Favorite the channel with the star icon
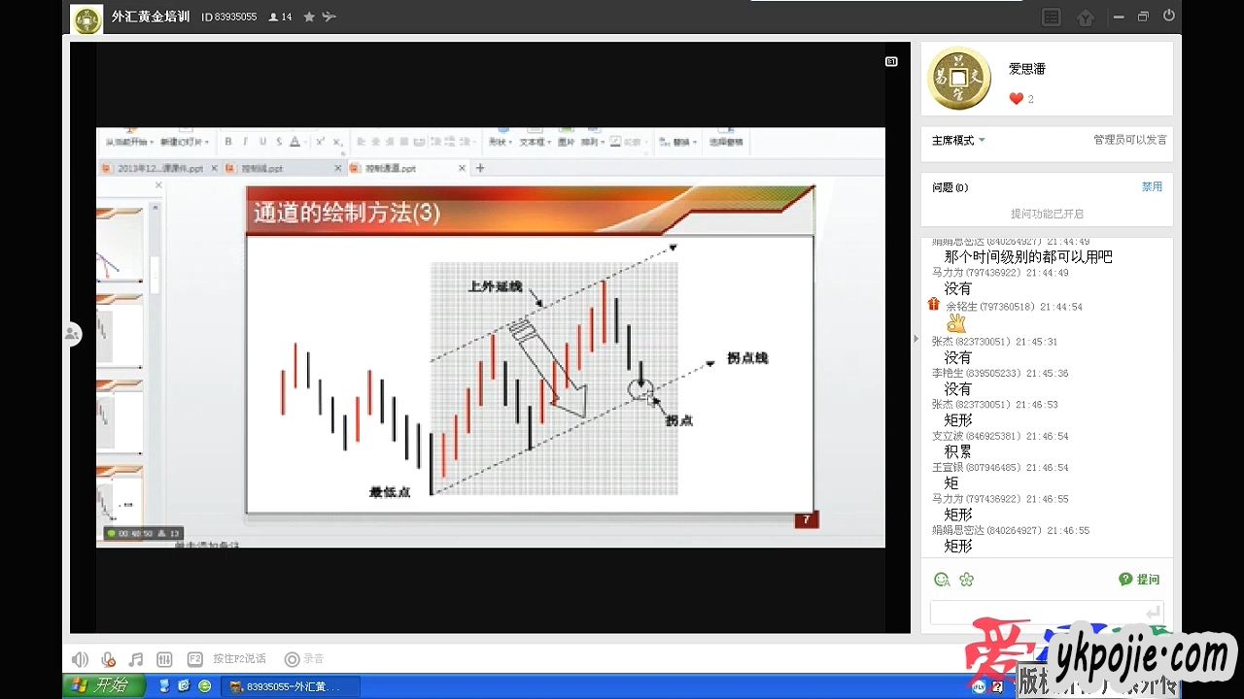Image resolution: width=1244 pixels, height=699 pixels. point(309,17)
